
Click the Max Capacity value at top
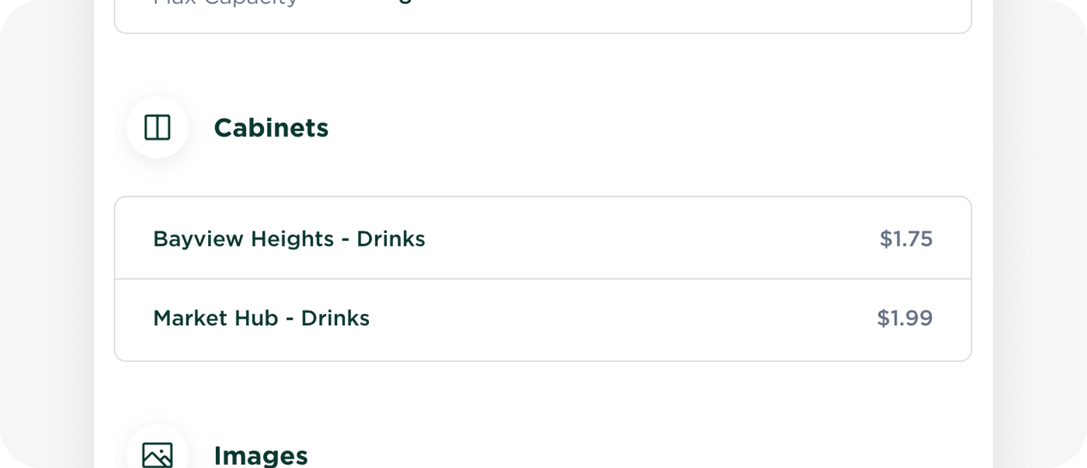(405, 2)
